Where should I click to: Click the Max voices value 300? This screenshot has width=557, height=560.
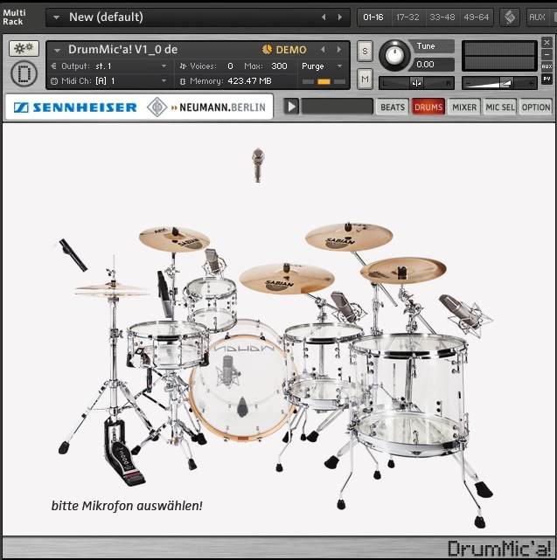click(279, 66)
